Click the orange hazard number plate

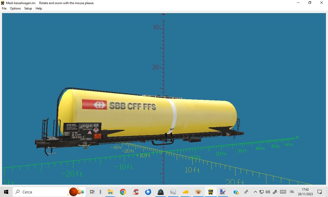coord(98,136)
